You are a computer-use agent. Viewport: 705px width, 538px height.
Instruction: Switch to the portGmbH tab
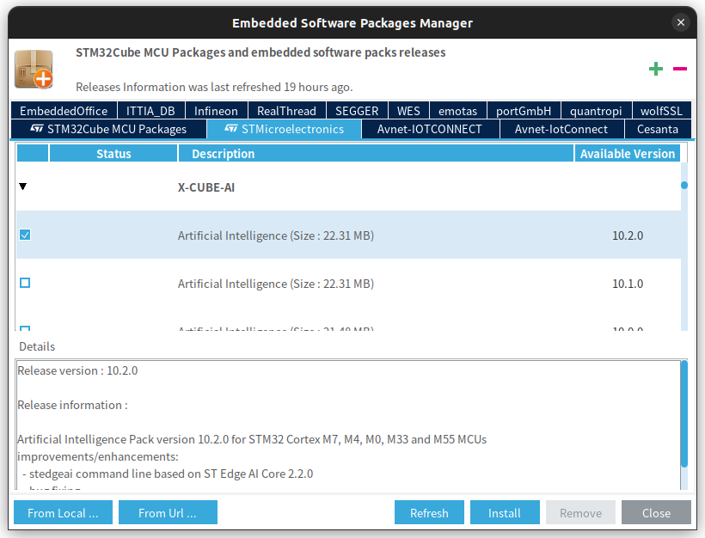pyautogui.click(x=524, y=111)
